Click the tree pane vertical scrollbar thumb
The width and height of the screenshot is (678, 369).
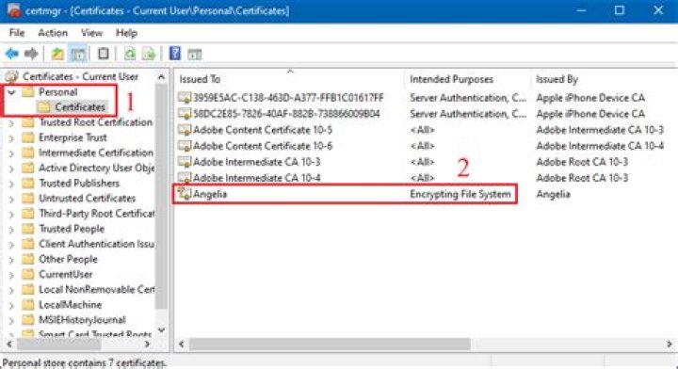161,196
